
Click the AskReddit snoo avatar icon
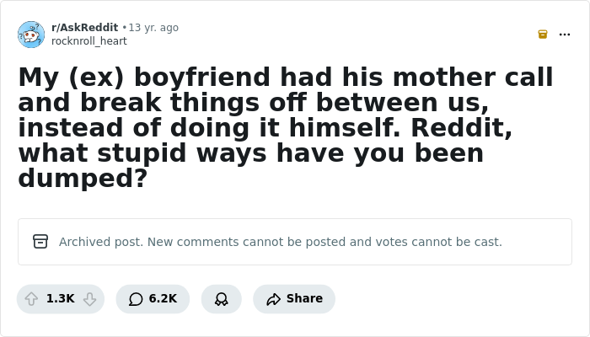click(31, 35)
